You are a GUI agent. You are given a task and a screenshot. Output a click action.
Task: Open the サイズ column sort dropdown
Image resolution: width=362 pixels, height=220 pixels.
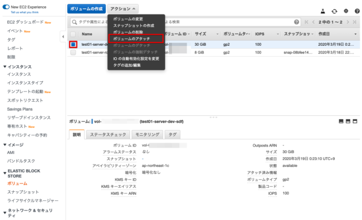tap(217, 34)
